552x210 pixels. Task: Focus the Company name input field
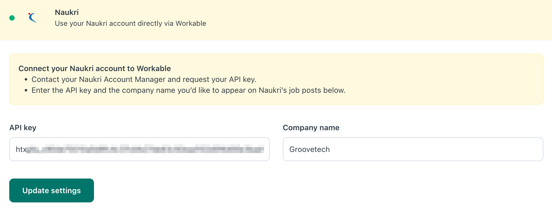(x=413, y=149)
